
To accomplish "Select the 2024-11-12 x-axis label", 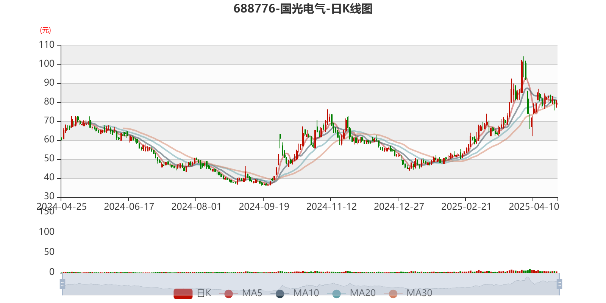I will [x=331, y=206].
